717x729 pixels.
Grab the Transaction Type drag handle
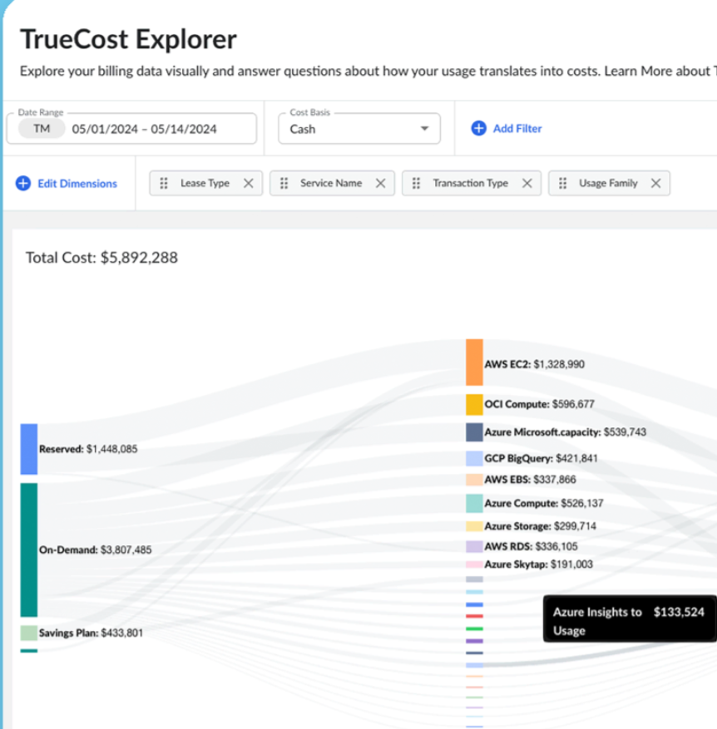click(x=416, y=183)
